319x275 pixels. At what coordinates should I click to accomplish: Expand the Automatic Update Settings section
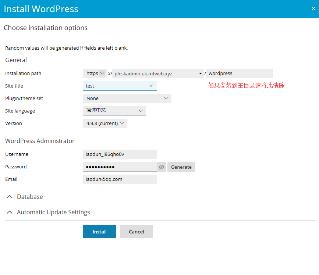[53, 213]
